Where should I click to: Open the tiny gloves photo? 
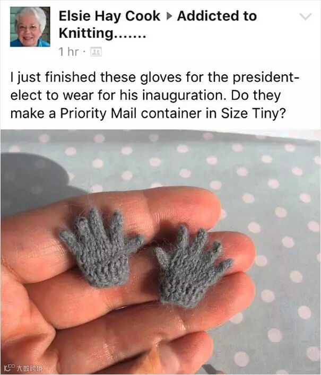tap(160, 252)
